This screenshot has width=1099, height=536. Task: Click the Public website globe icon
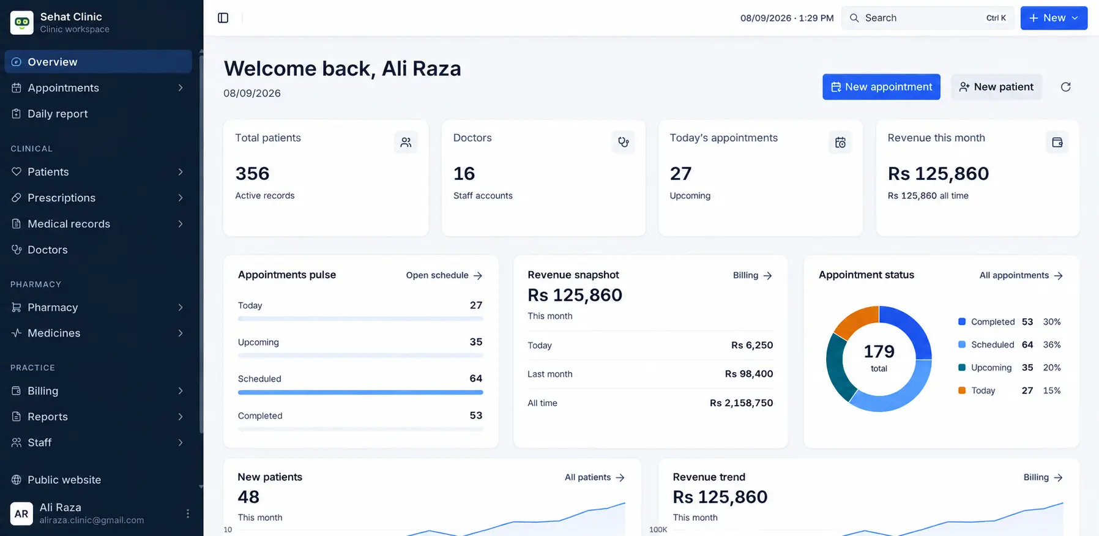(x=17, y=480)
